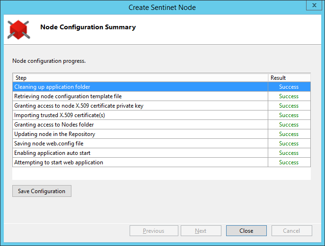Click the Save Configuration button

[42, 191]
